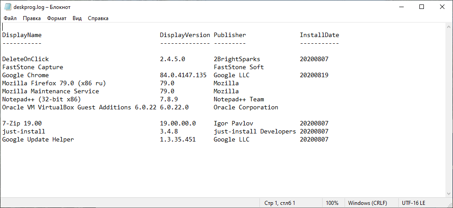Image resolution: width=453 pixels, height=208 pixels.
Task: Open the Справка menu
Action: pos(98,18)
